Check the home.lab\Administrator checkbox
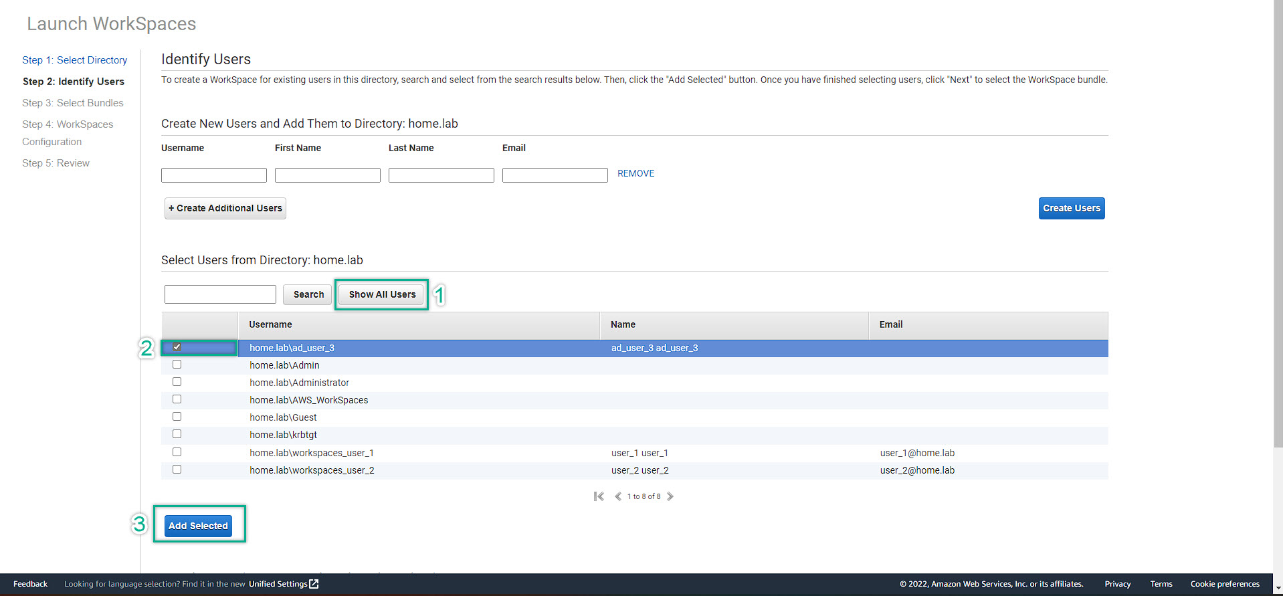Image resolution: width=1283 pixels, height=596 pixels. 177,382
